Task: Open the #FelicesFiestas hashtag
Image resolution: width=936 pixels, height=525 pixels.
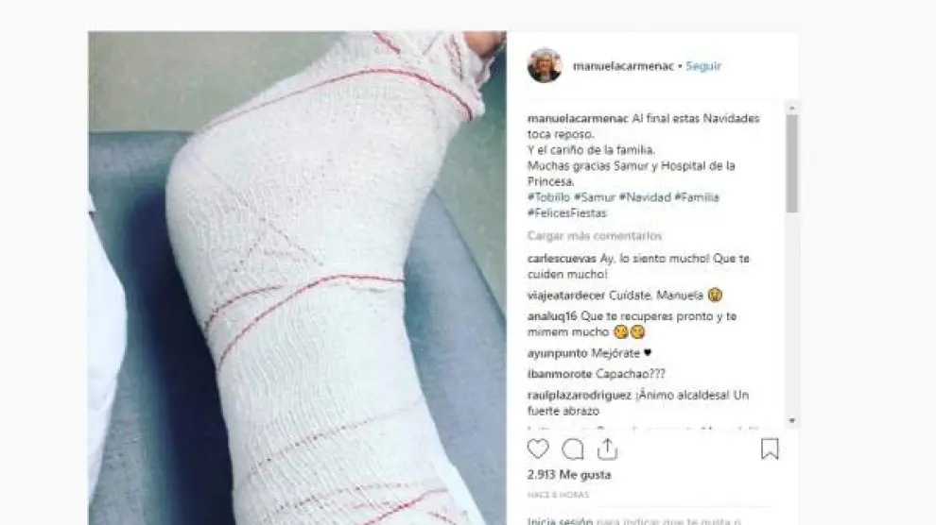Action: pos(567,213)
